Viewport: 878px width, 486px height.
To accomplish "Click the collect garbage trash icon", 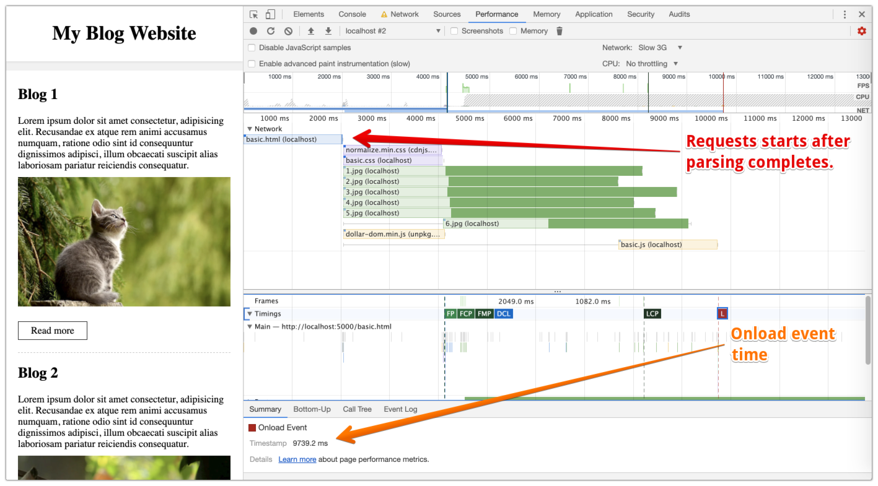I will pos(560,31).
